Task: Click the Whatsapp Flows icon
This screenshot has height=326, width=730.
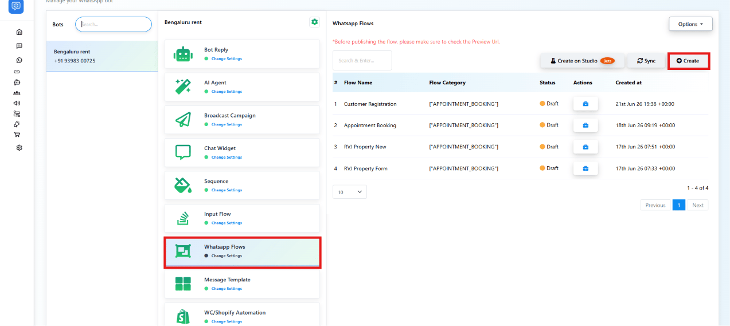Action: coord(183,251)
